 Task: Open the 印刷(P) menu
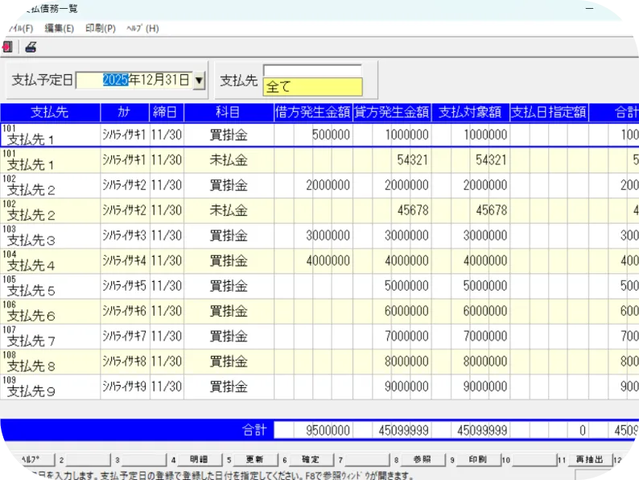point(101,28)
